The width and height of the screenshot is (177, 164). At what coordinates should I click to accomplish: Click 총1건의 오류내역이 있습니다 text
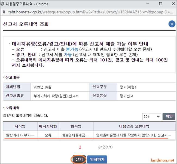click(26, 116)
